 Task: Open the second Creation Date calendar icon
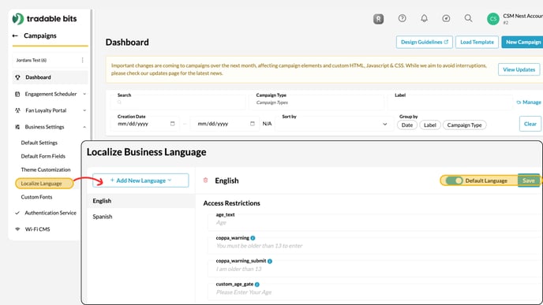tap(252, 124)
